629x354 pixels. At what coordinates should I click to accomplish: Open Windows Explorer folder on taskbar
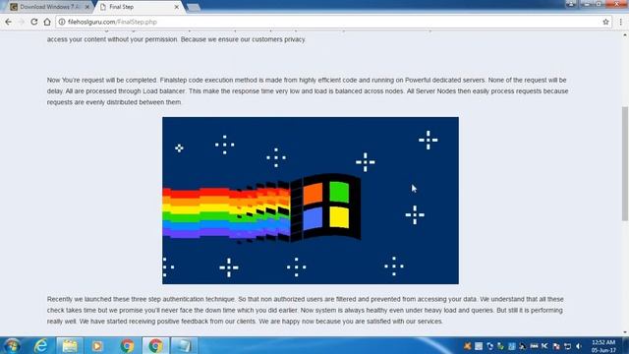click(x=70, y=345)
